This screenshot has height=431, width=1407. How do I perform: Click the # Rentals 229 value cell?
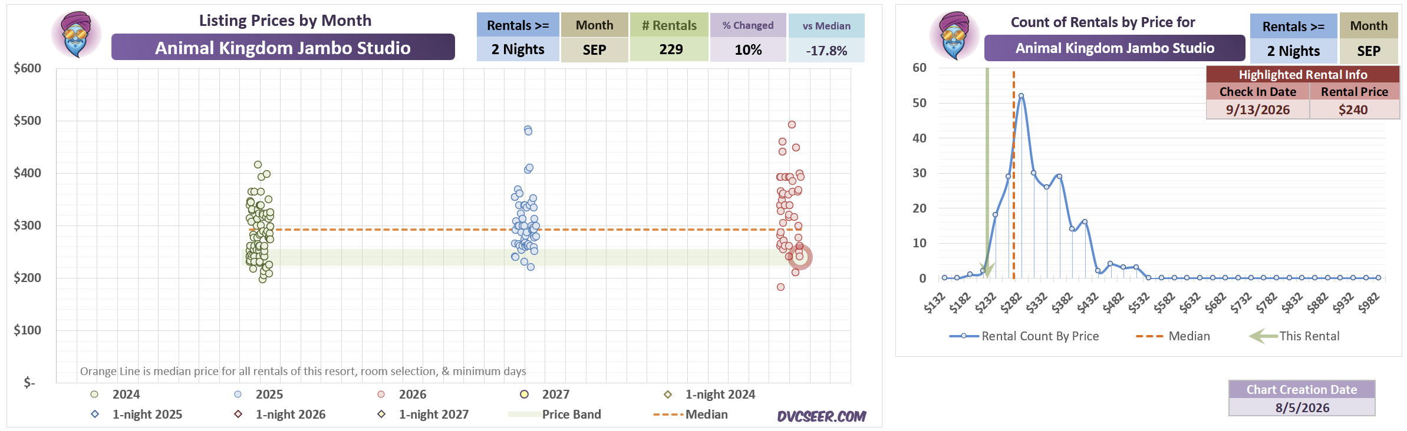670,49
